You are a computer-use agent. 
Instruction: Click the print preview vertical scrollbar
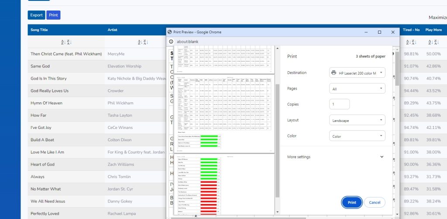pyautogui.click(x=277, y=140)
